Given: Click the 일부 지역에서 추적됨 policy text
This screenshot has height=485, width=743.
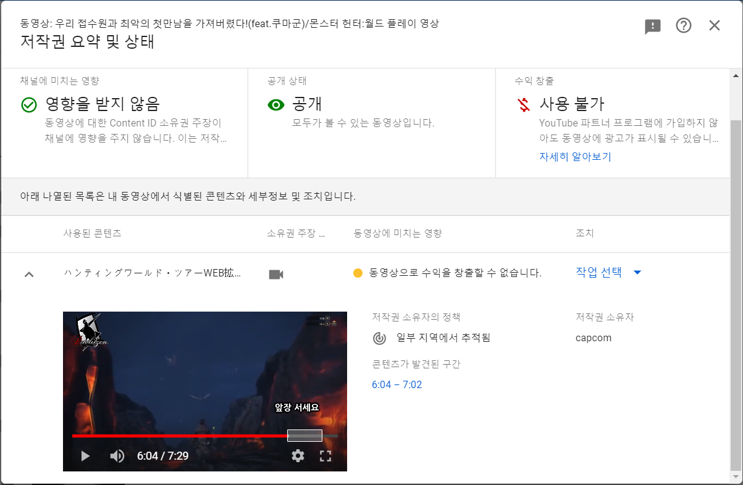Looking at the screenshot, I should 443,338.
